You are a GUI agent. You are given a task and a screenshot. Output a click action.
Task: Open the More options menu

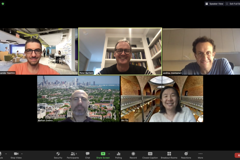point(200,155)
